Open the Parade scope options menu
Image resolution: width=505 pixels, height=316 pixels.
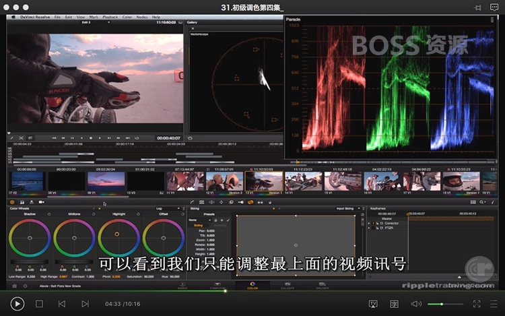tap(492, 20)
